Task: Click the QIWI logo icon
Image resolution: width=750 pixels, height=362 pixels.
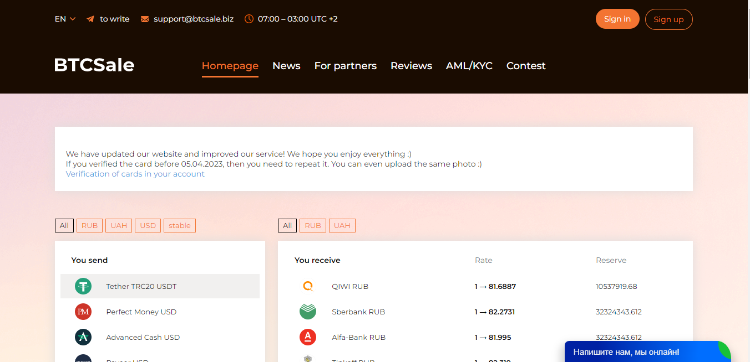Action: pos(308,286)
